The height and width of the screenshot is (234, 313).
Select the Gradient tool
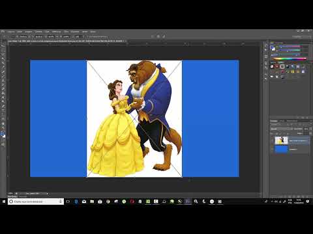pos(3,94)
